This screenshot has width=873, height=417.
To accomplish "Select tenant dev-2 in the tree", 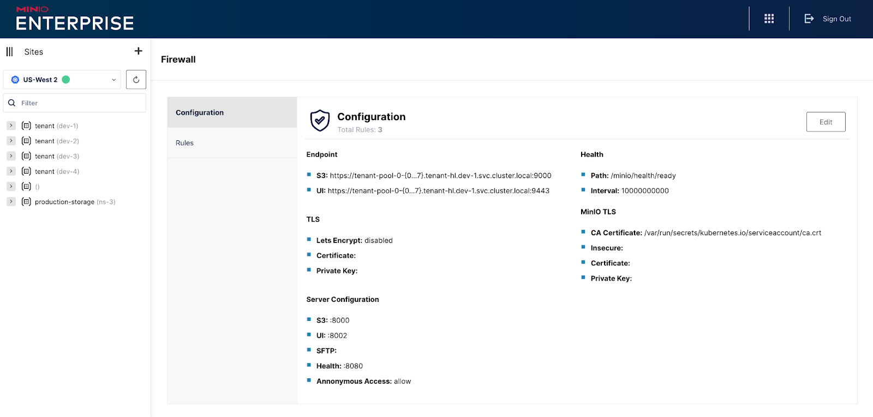I will click(x=57, y=141).
